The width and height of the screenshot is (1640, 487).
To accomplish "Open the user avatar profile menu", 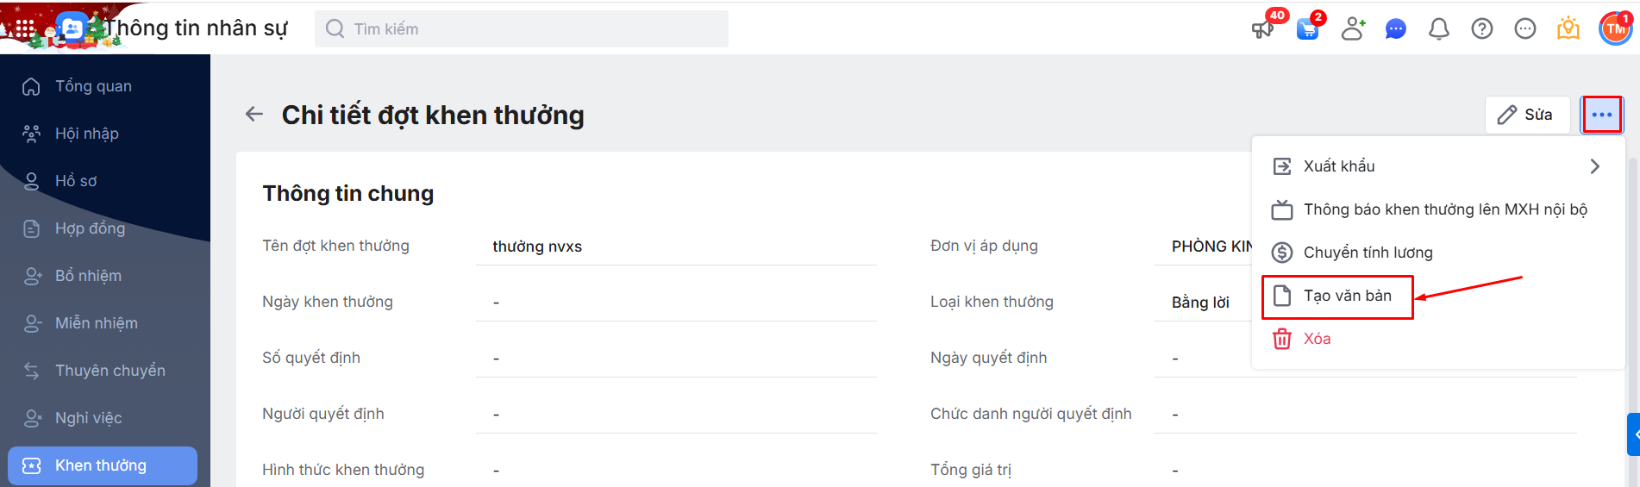I will click(1615, 28).
